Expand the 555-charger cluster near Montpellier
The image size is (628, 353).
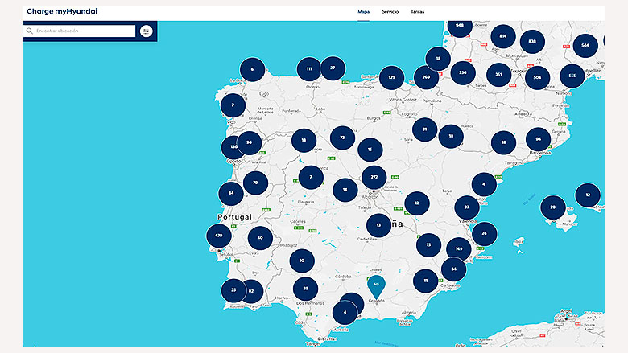pyautogui.click(x=572, y=76)
